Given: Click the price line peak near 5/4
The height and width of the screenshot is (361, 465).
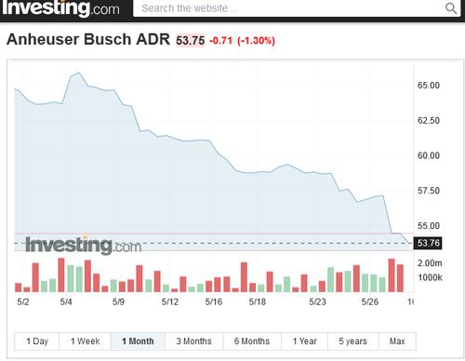Looking at the screenshot, I should (x=79, y=74).
